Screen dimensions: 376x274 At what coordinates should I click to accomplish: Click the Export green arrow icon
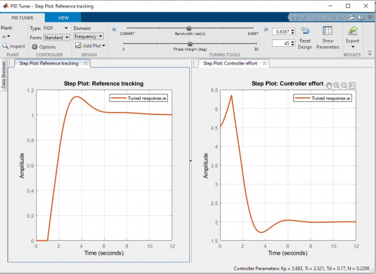click(352, 31)
